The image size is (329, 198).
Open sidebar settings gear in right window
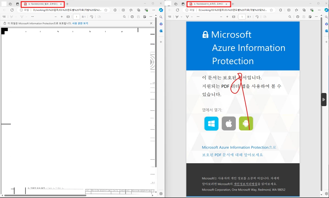tap(327, 194)
